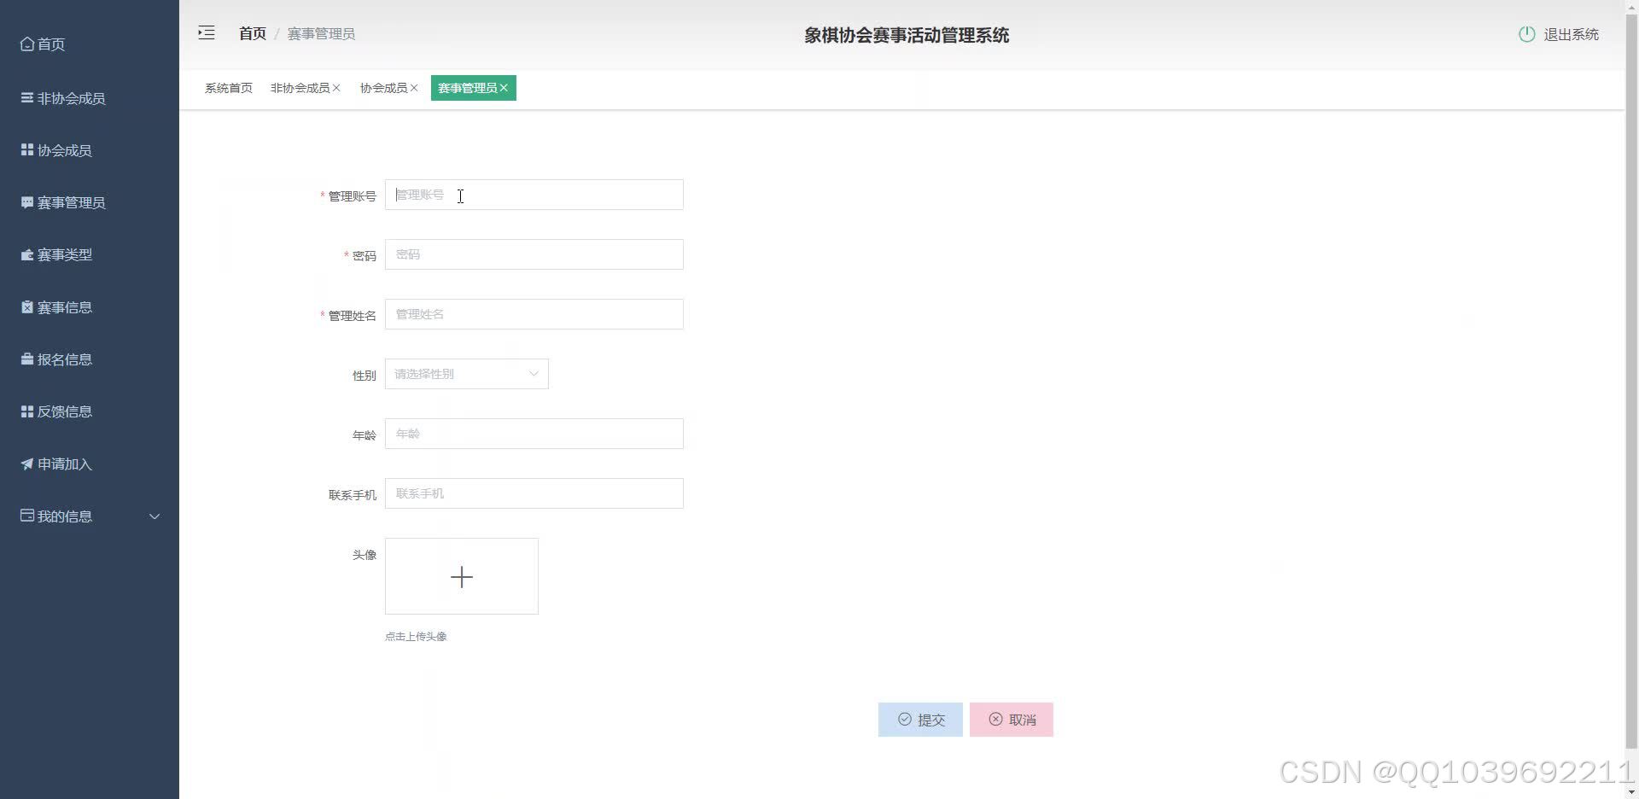Viewport: 1639px width, 799px height.
Task: Click the 反馈信息 sidebar grid icon
Action: point(27,411)
